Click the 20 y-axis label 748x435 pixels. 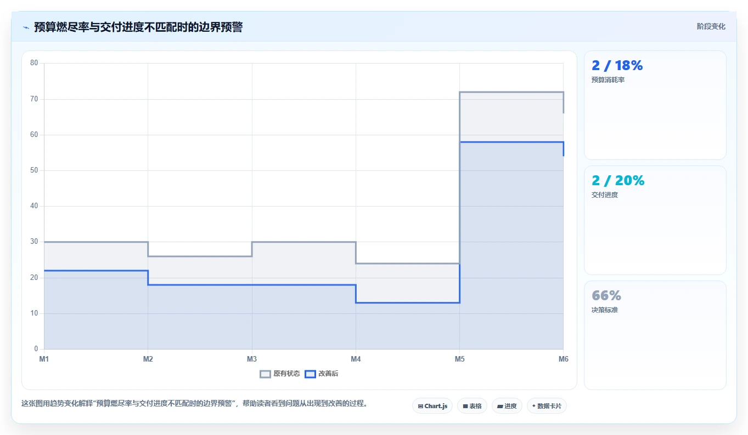(34, 278)
